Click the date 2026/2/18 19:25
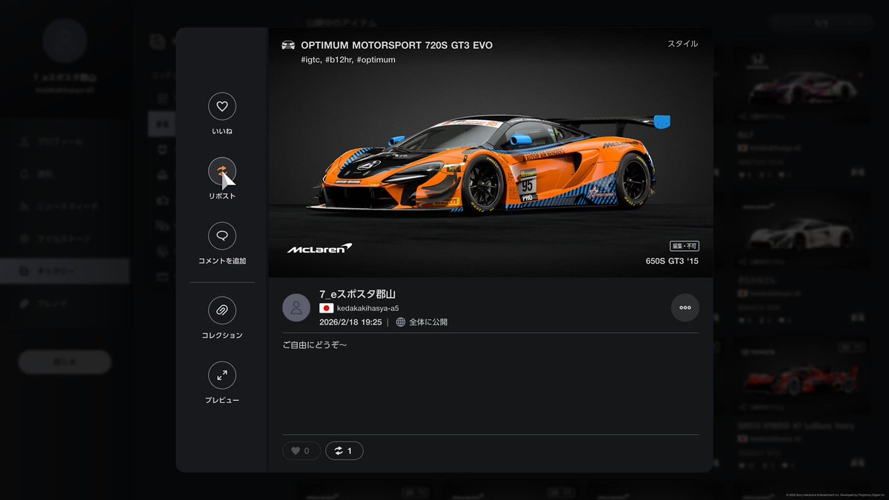The height and width of the screenshot is (500, 889). pos(350,322)
